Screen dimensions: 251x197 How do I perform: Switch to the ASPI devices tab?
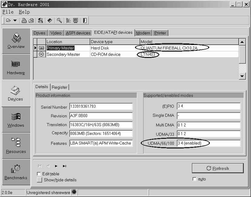click(x=78, y=33)
